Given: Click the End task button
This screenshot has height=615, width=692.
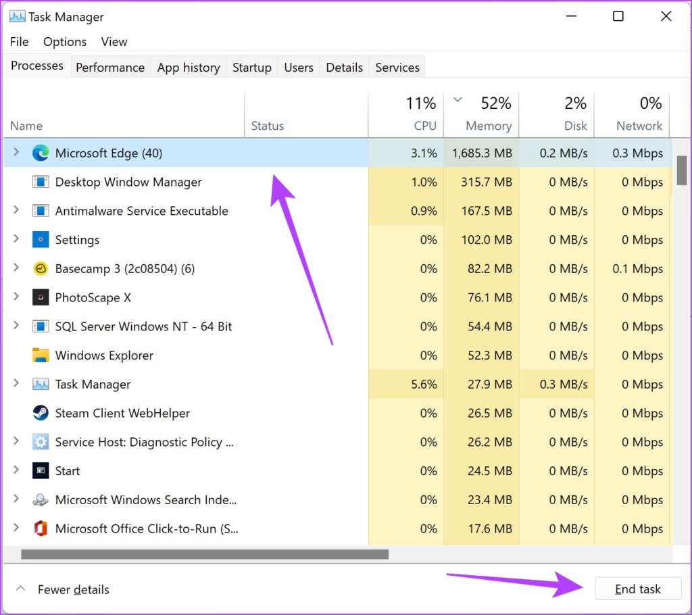Looking at the screenshot, I should point(637,588).
